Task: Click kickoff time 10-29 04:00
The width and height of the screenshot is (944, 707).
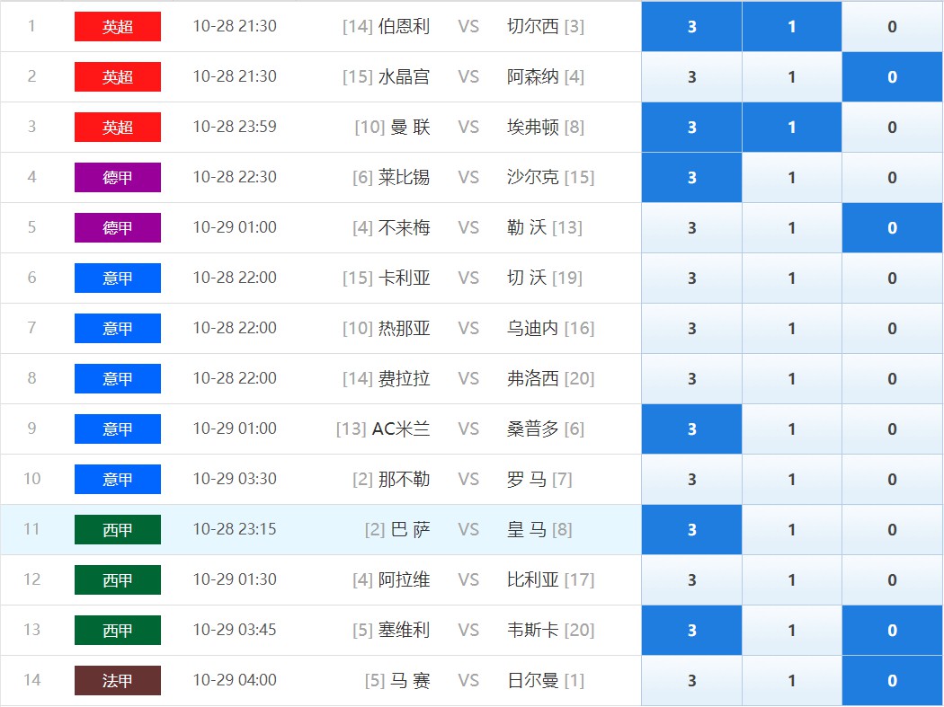Action: click(235, 680)
